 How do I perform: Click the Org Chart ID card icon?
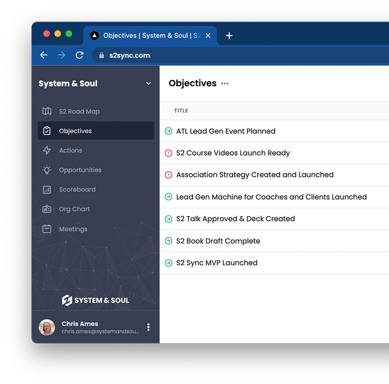coord(47,209)
